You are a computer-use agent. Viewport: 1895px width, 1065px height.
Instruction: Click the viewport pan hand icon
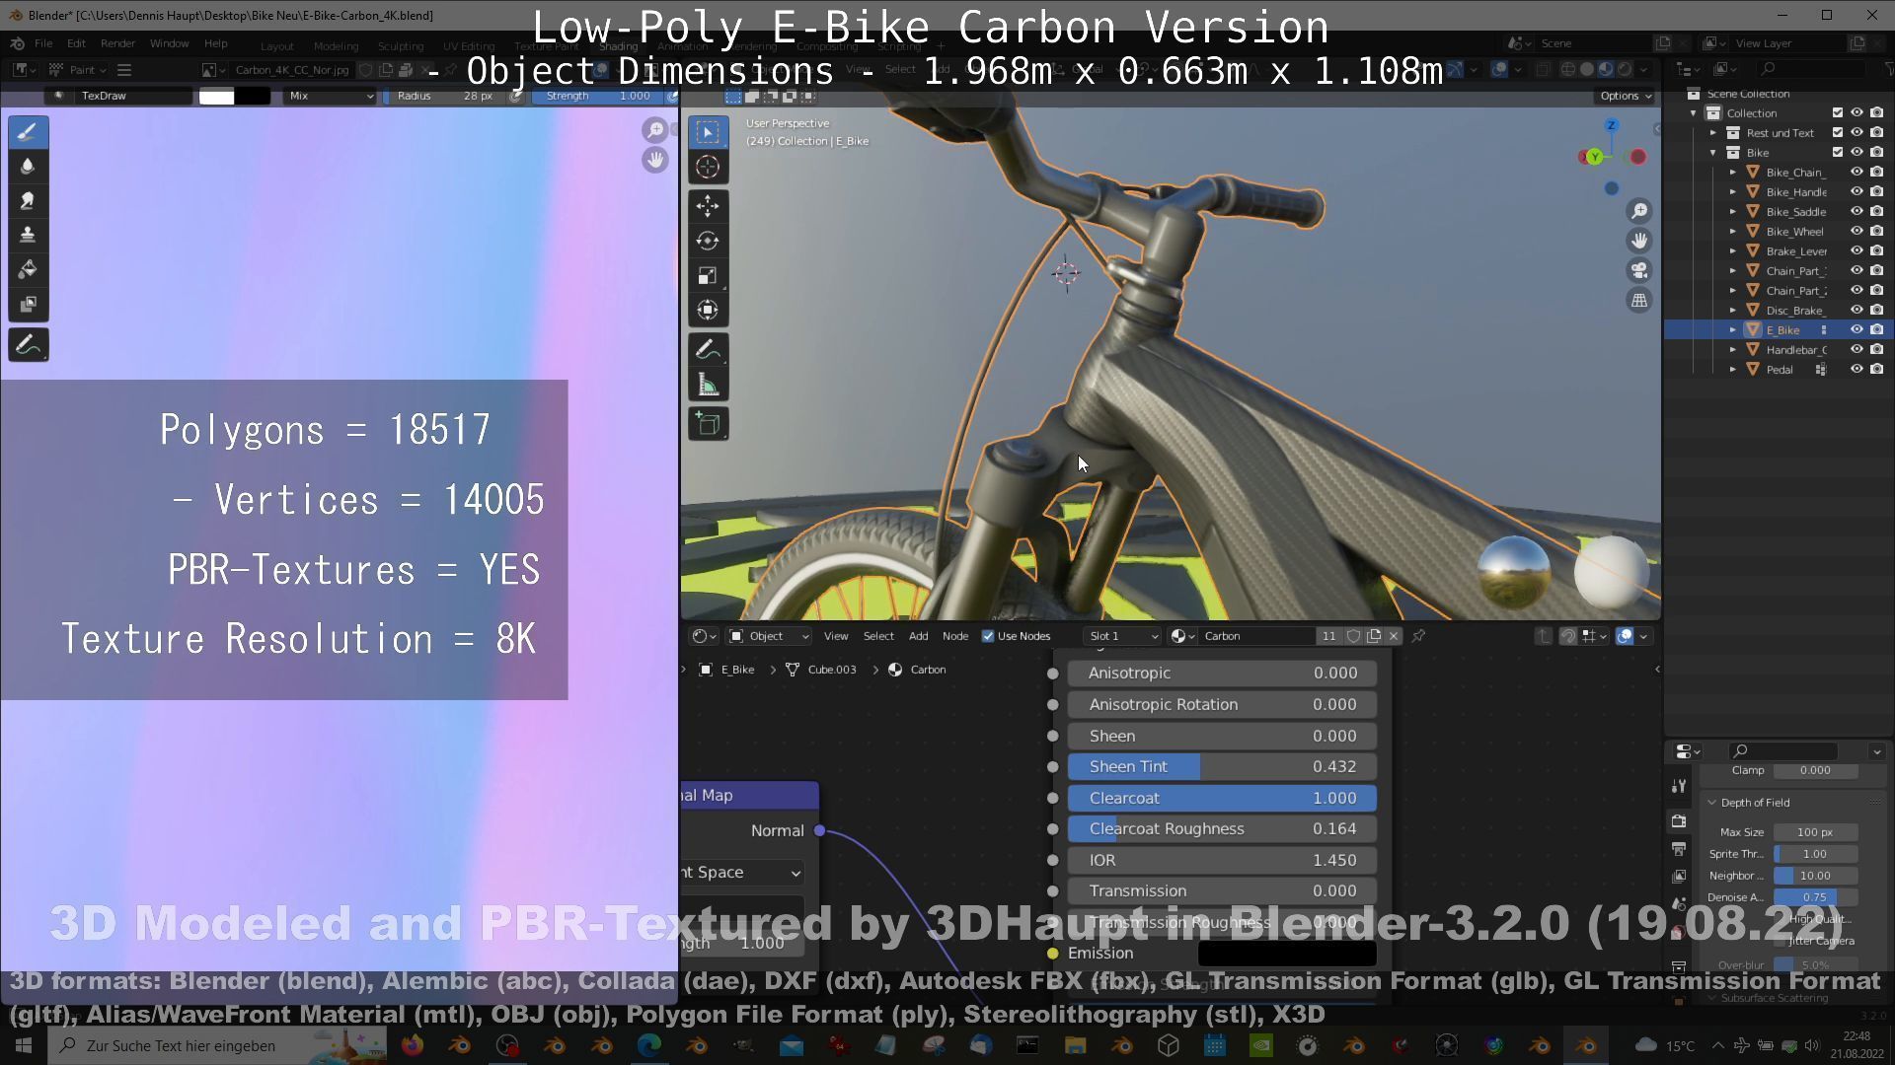[1639, 241]
